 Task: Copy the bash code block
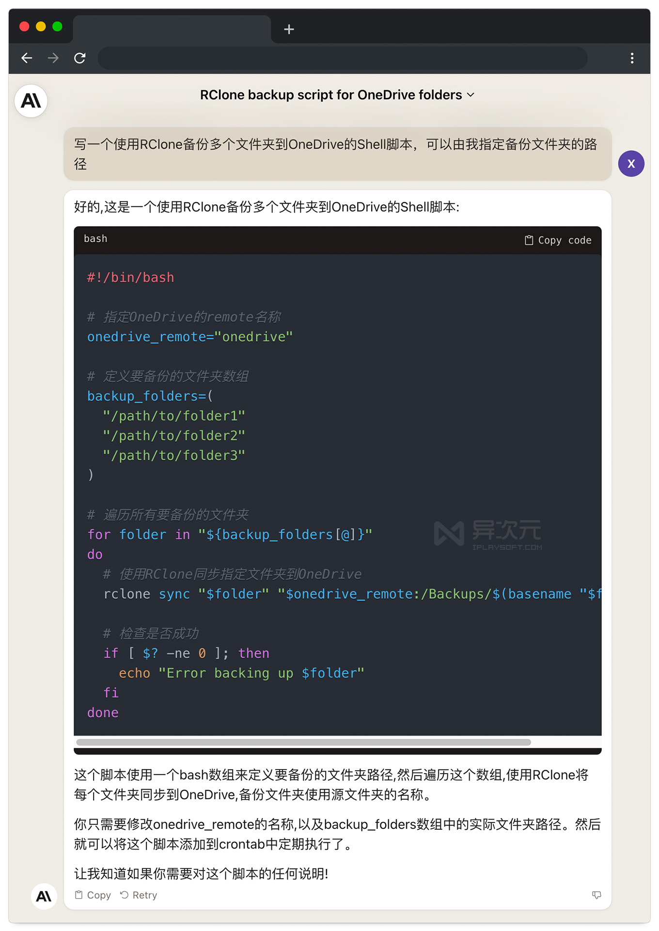[x=558, y=240]
